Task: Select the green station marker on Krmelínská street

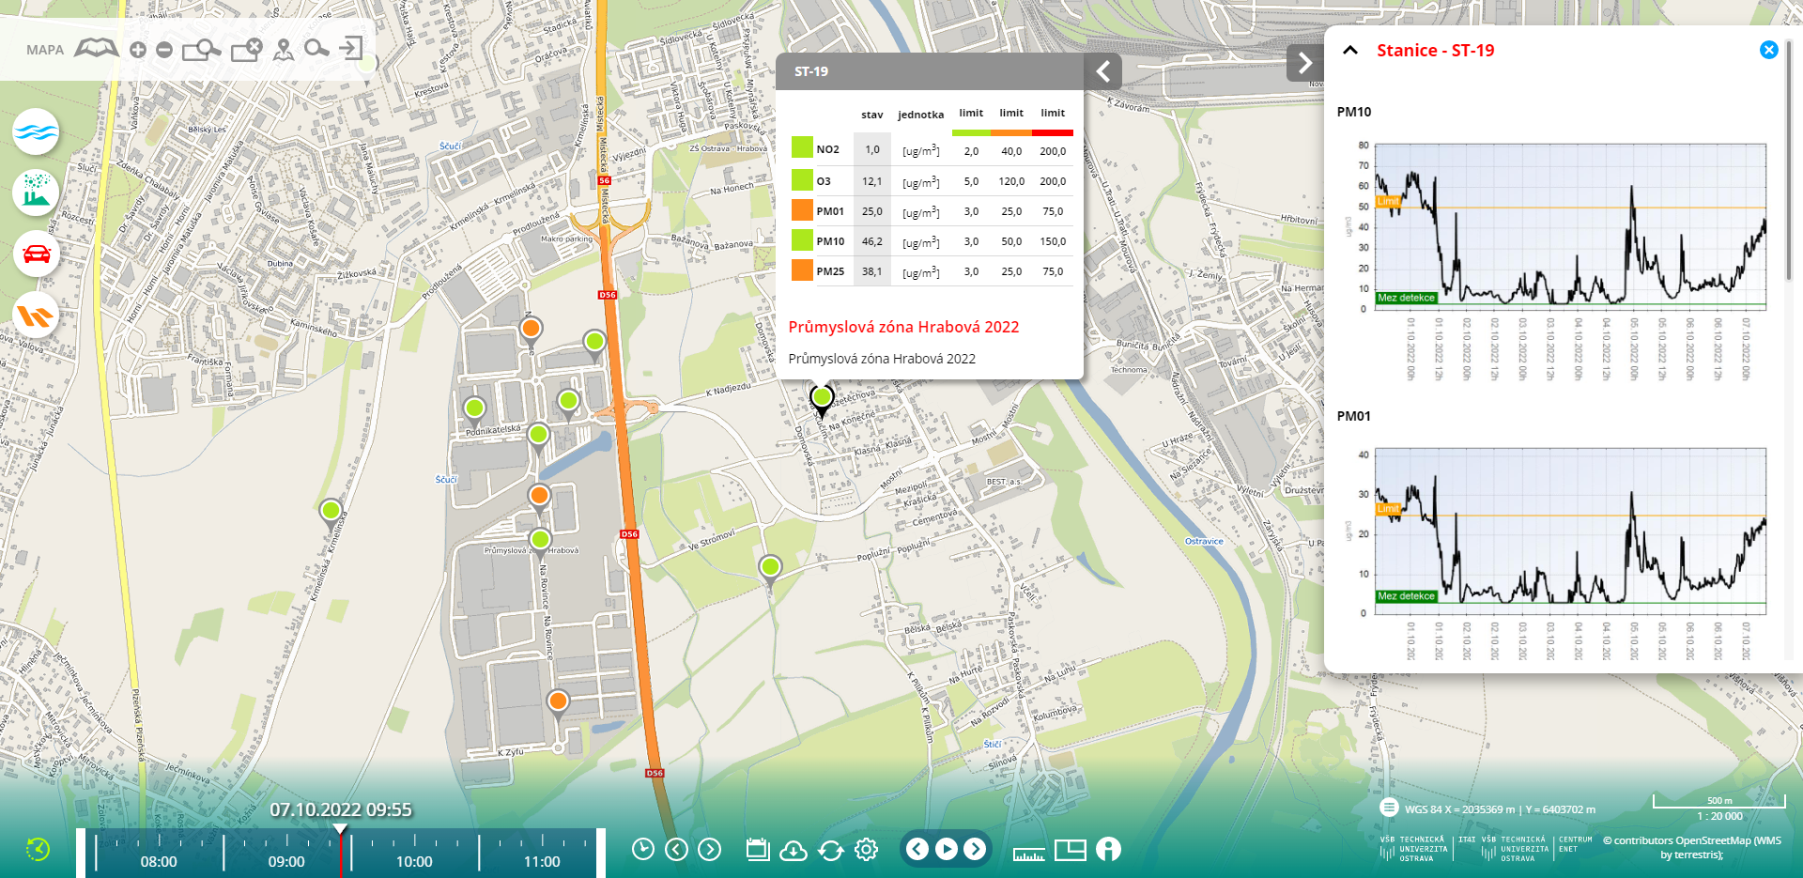Action: [x=331, y=513]
